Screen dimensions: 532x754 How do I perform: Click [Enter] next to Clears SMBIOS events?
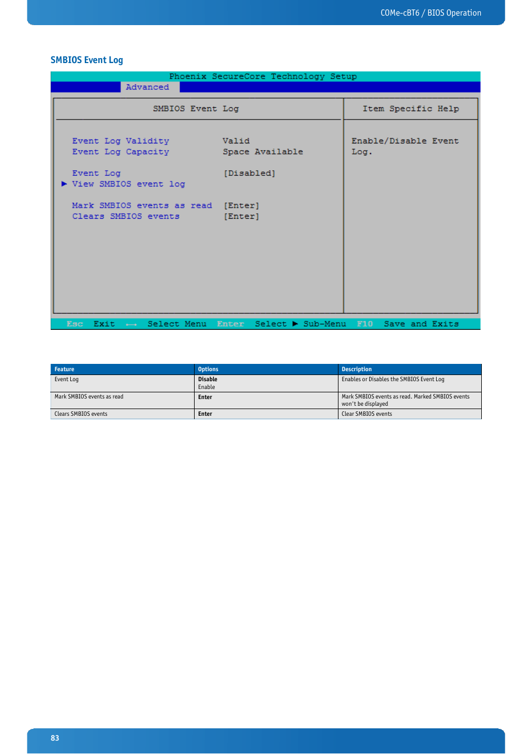pyautogui.click(x=241, y=217)
